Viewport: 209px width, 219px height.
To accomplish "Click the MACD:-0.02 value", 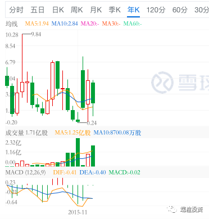I will tap(125, 172).
